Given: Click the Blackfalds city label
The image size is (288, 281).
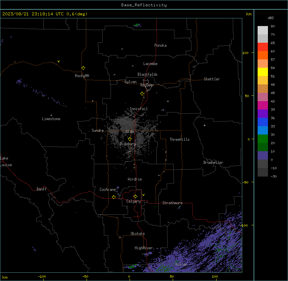Looking at the screenshot, I should click(x=147, y=74).
